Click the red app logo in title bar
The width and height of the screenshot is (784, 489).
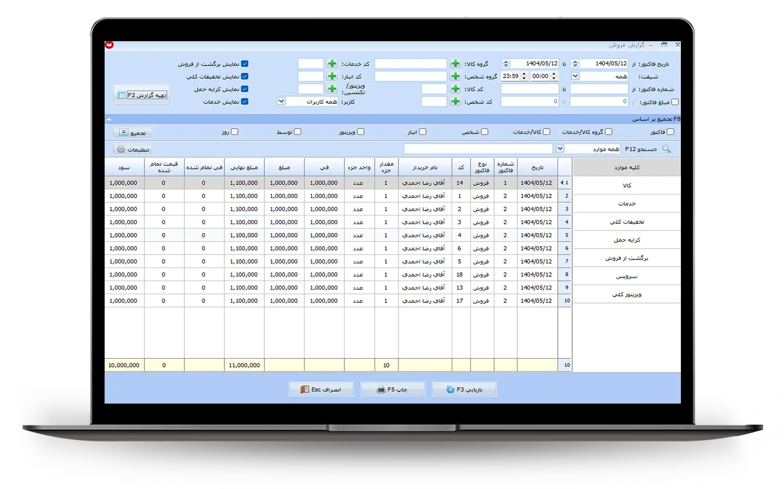(109, 45)
